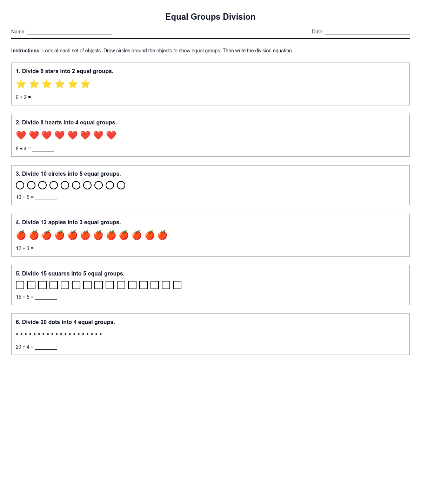The image size is (421, 492).
Task: Click the Name blank line
Action: click(69, 32)
